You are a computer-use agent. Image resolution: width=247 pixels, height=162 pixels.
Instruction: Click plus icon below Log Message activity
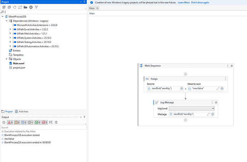(185, 120)
